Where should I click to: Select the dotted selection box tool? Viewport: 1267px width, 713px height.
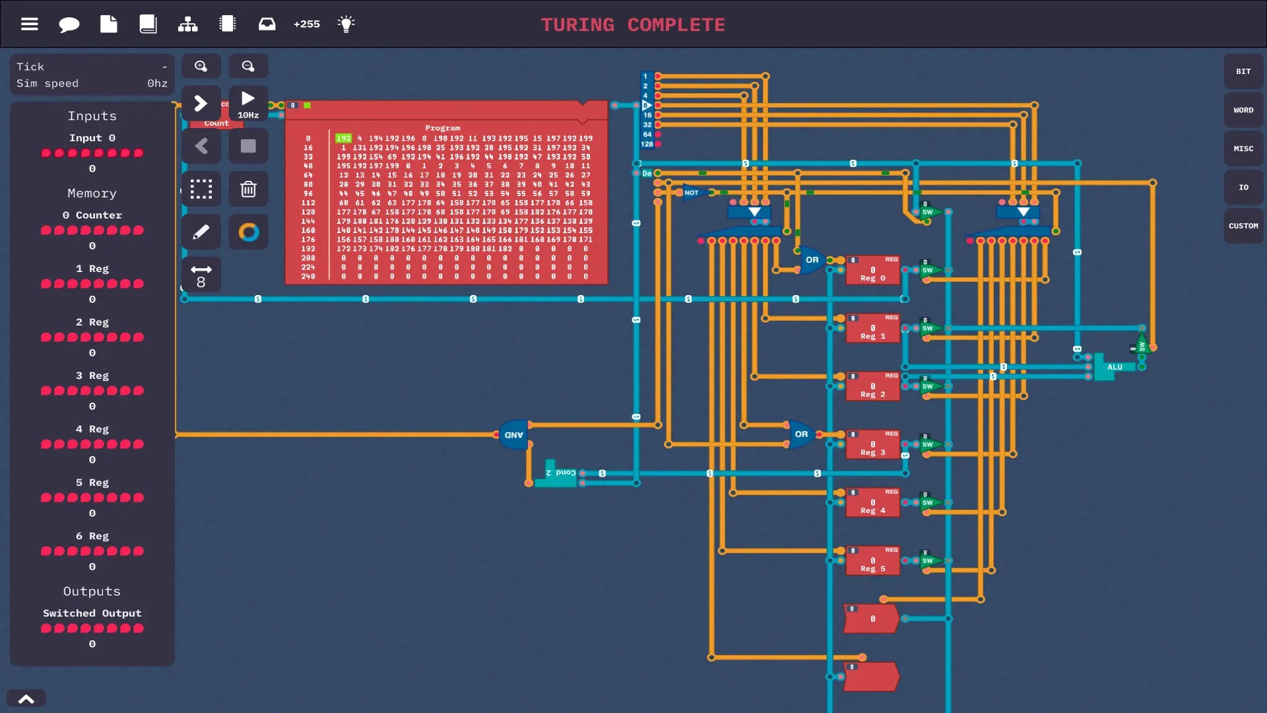coord(201,189)
